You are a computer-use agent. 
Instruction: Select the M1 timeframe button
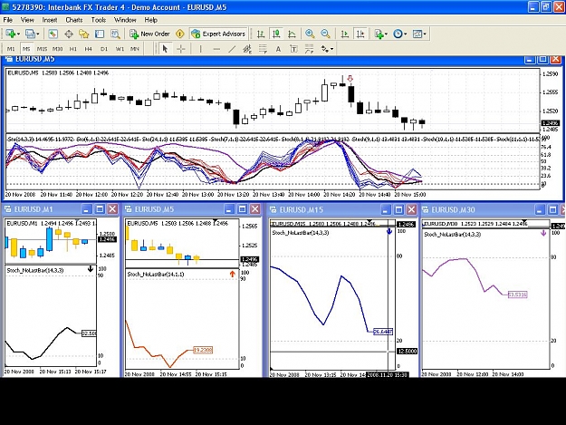[x=11, y=49]
